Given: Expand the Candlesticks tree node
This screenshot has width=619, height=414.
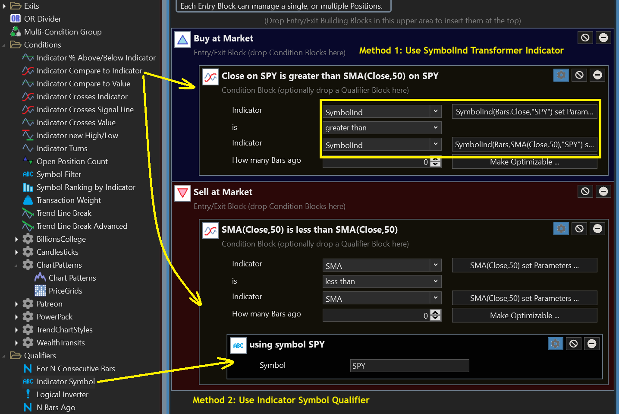Looking at the screenshot, I should tap(16, 252).
